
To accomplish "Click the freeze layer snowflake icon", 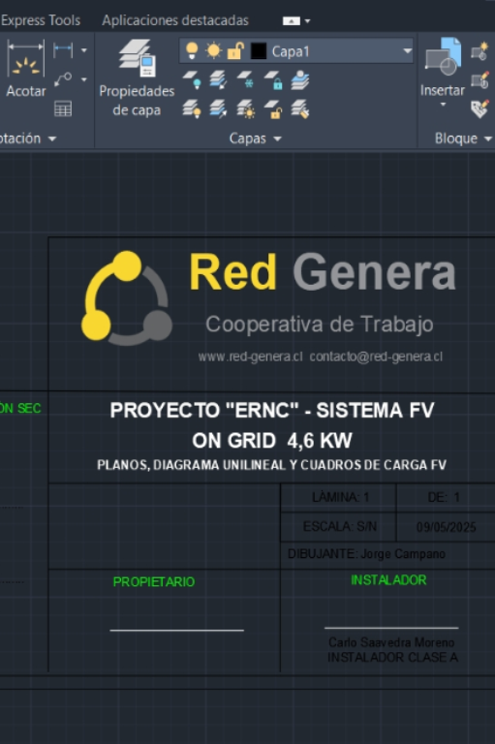I will (245, 80).
